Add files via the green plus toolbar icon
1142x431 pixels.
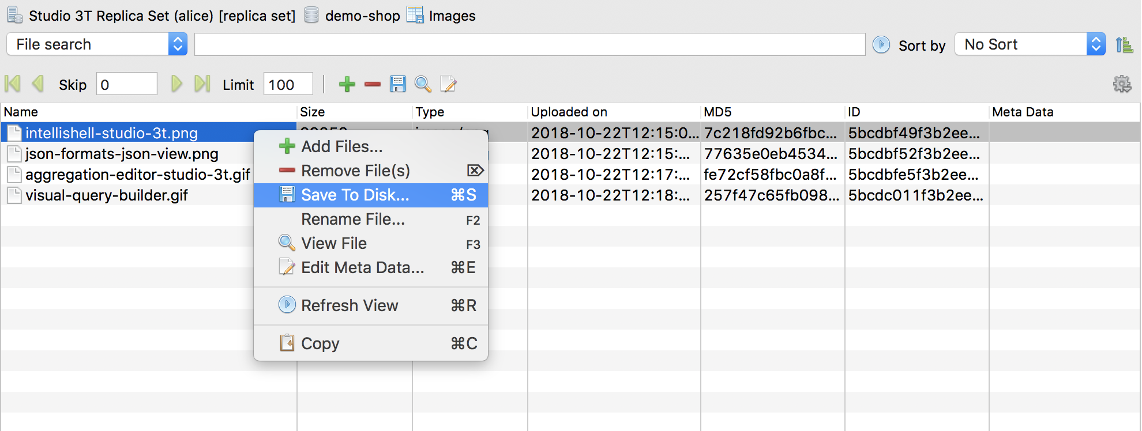point(347,84)
